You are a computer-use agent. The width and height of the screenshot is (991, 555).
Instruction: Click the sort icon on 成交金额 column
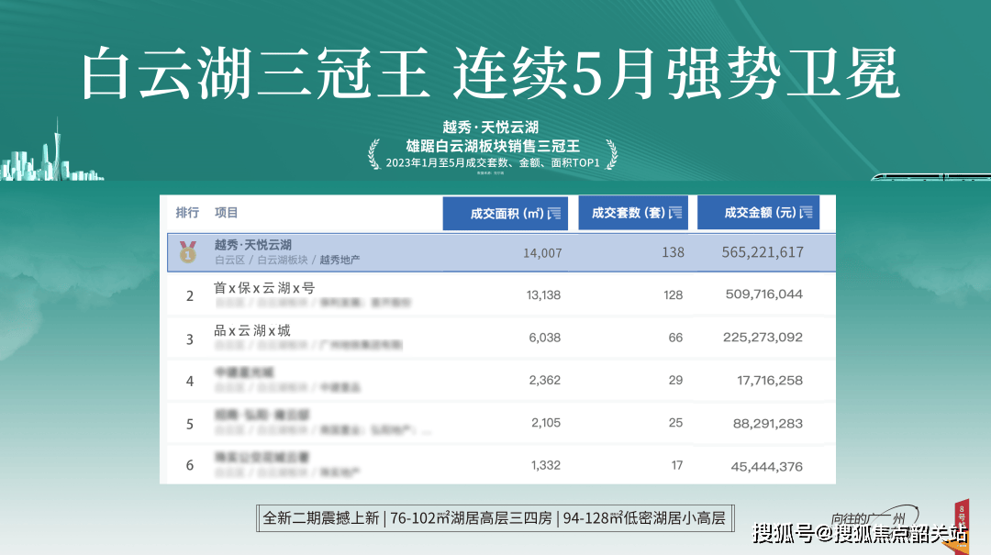pyautogui.click(x=807, y=213)
